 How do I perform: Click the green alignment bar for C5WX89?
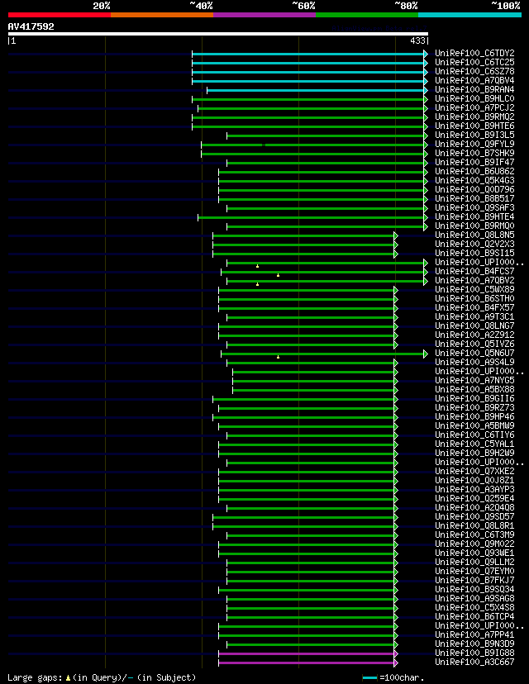(x=307, y=290)
